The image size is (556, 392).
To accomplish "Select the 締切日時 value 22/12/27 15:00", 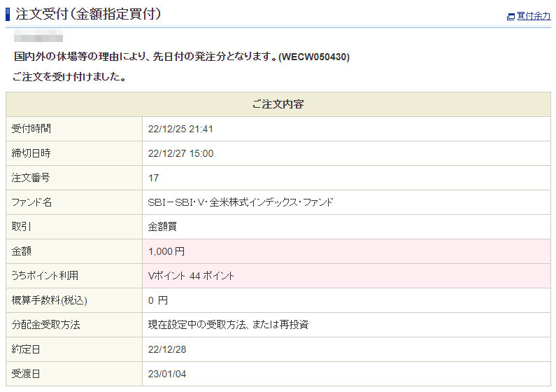I will point(180,153).
